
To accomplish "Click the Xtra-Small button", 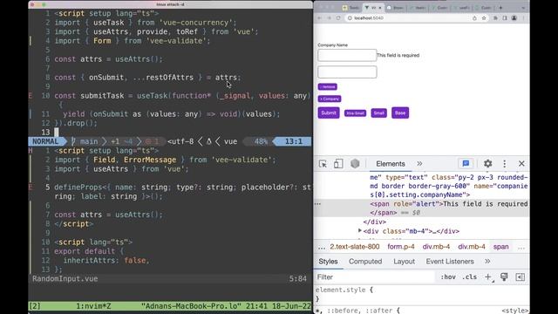I will pyautogui.click(x=355, y=113).
